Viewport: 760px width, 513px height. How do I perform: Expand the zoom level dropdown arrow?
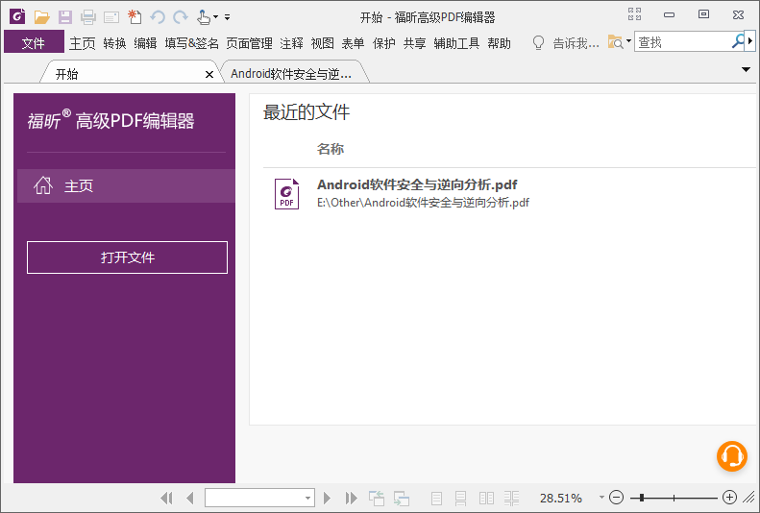601,497
